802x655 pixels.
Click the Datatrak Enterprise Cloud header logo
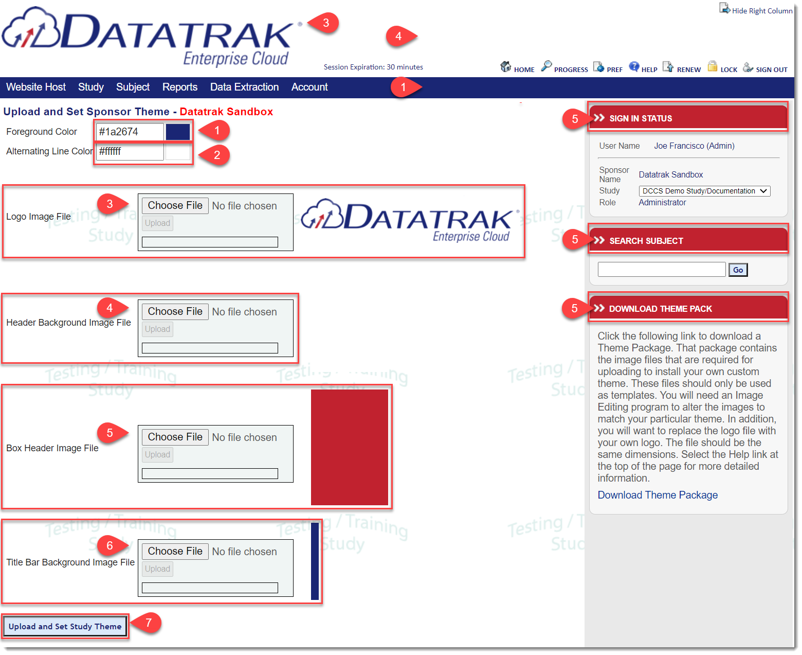click(152, 37)
